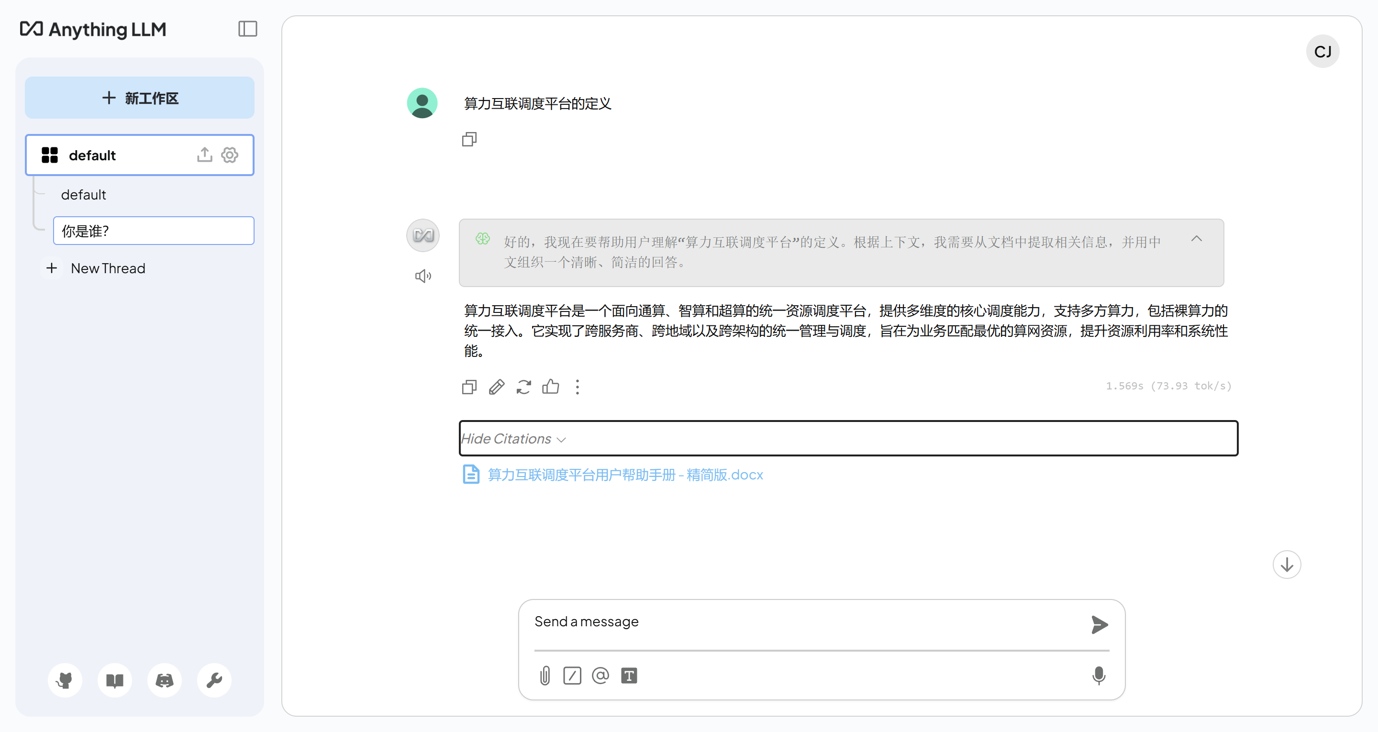The height and width of the screenshot is (732, 1378).
Task: Click the Anything LLM logo
Action: [93, 29]
